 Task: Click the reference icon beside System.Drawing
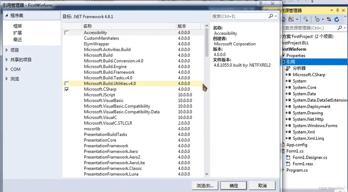point(288,113)
